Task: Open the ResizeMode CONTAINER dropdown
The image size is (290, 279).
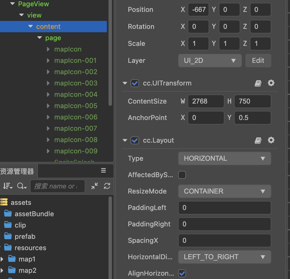Action: pos(224,191)
